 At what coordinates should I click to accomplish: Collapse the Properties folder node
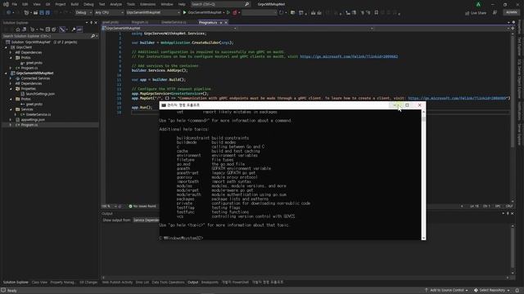(11, 89)
